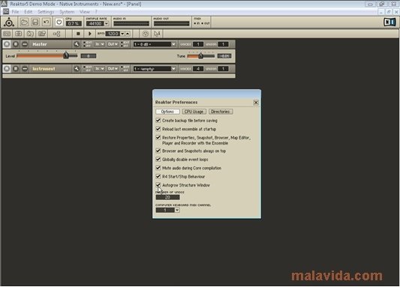Click the Native Instruments NI logo

(x=389, y=22)
